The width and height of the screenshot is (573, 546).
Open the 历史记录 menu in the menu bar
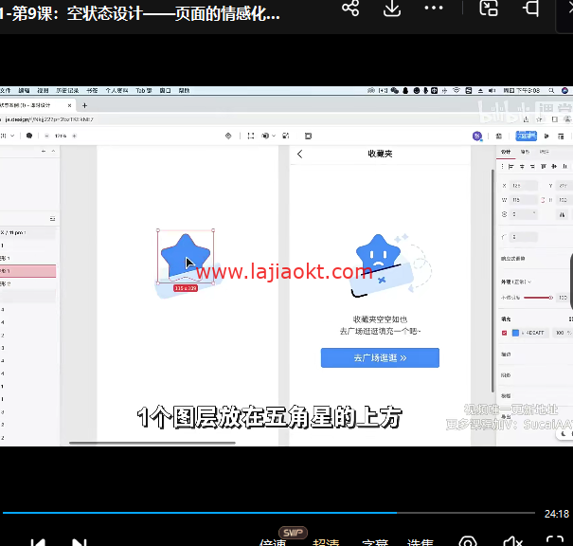[67, 90]
